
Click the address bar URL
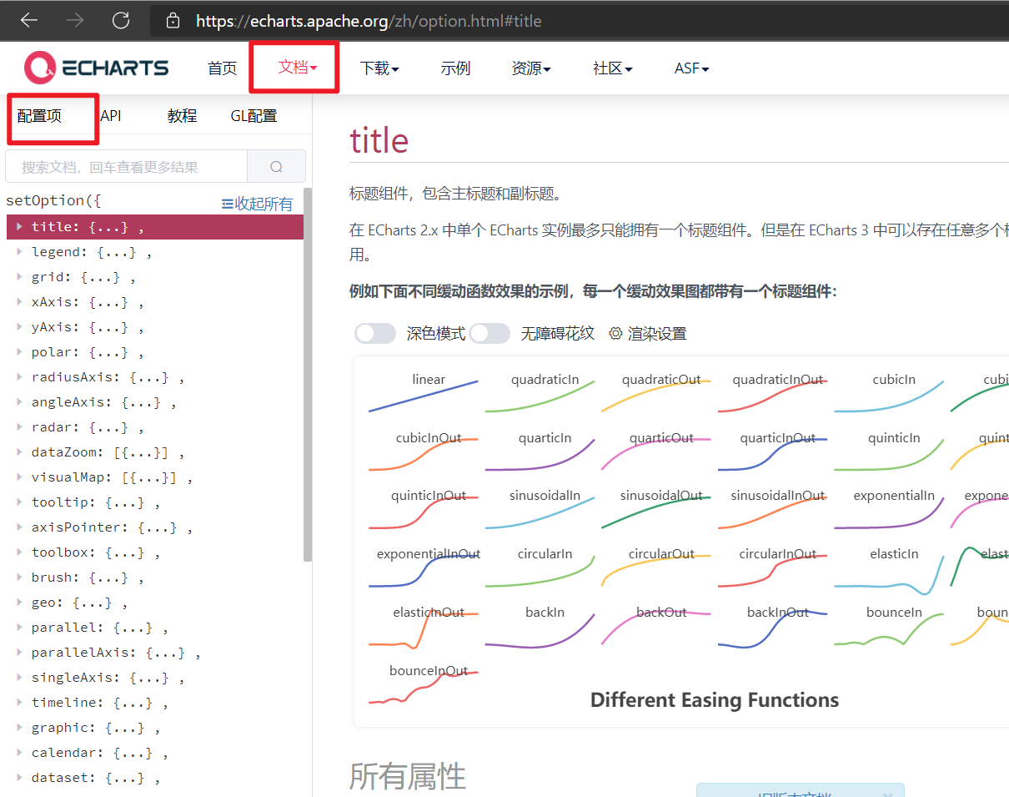point(369,21)
